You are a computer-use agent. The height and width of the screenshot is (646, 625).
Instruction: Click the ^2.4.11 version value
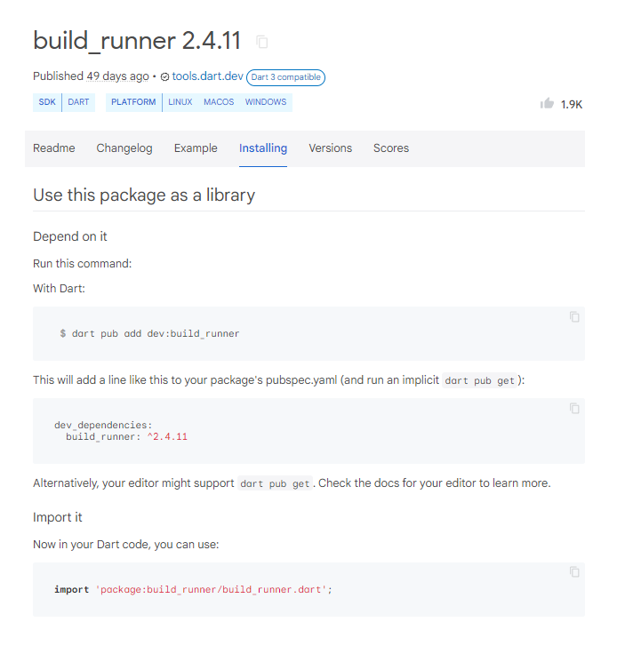pyautogui.click(x=167, y=436)
